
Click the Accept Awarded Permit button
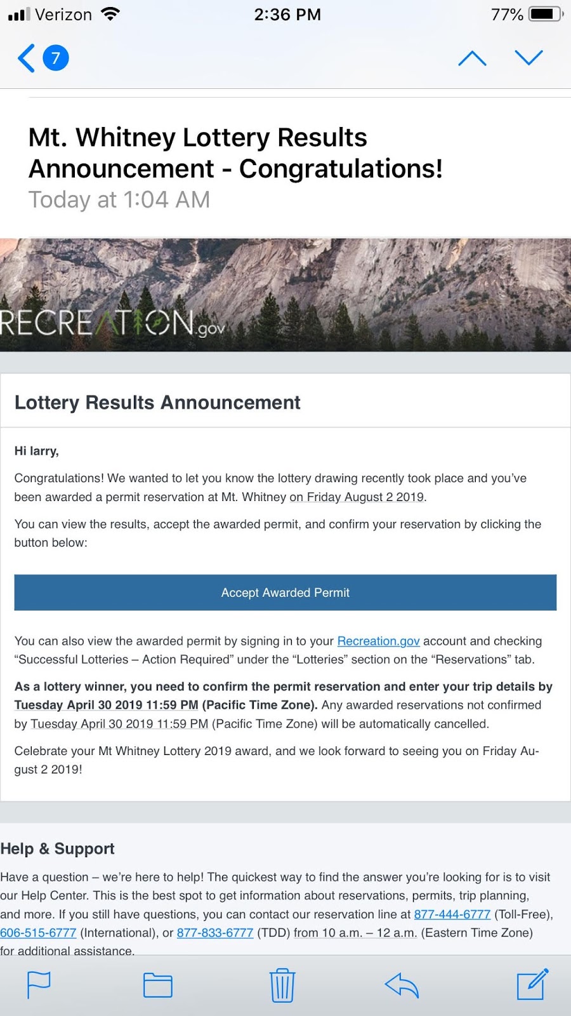(x=285, y=592)
